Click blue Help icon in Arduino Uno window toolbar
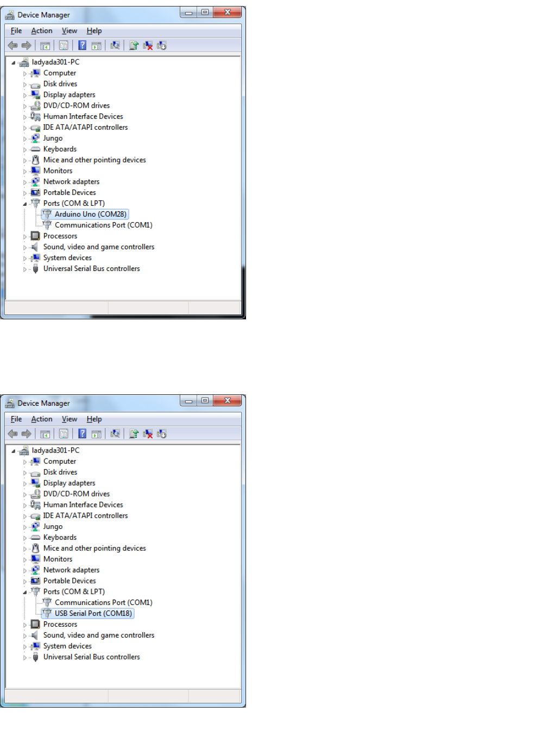The image size is (541, 737). click(83, 46)
